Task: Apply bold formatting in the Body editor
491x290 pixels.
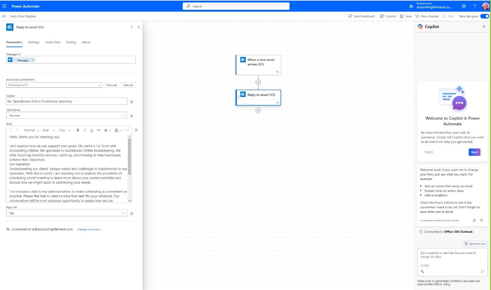Action: pos(78,130)
